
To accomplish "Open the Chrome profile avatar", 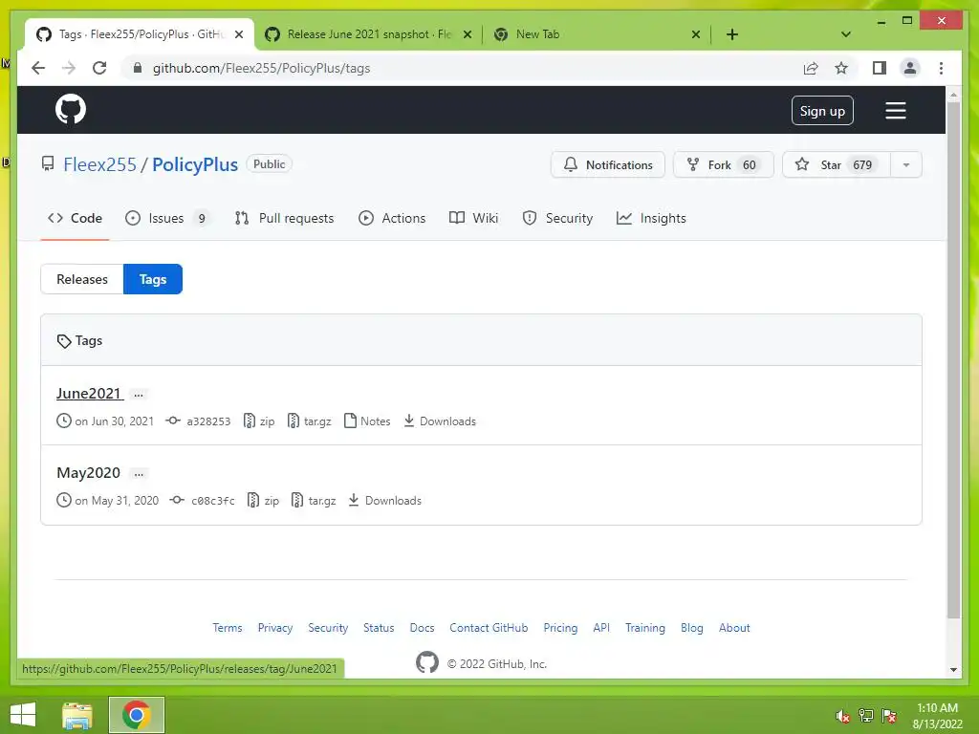I will tap(910, 68).
